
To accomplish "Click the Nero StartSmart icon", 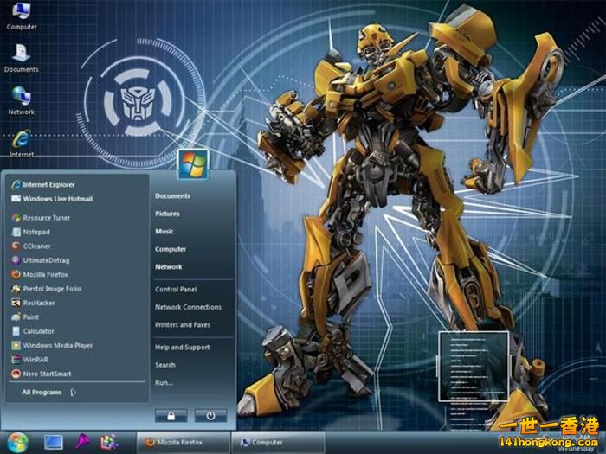I will pyautogui.click(x=16, y=374).
